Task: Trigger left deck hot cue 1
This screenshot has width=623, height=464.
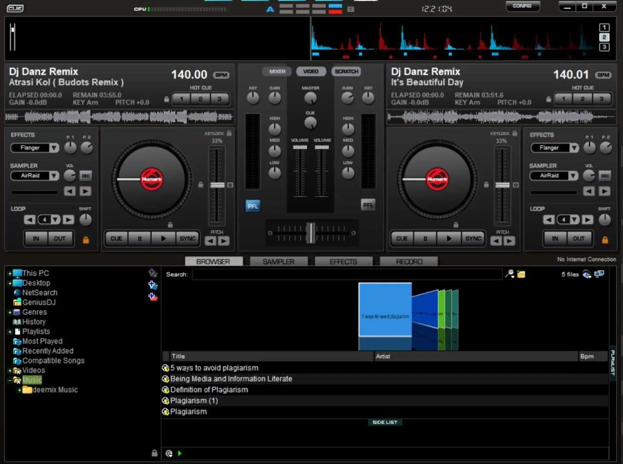Action: pyautogui.click(x=182, y=99)
